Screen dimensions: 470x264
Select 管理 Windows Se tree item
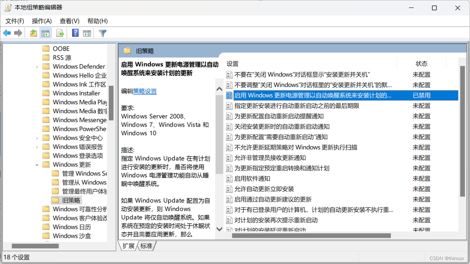84,173
